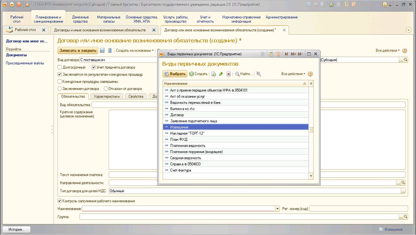The width and height of the screenshot is (416, 235).
Task: Click the Записать и закрыть button
Action: click(78, 51)
